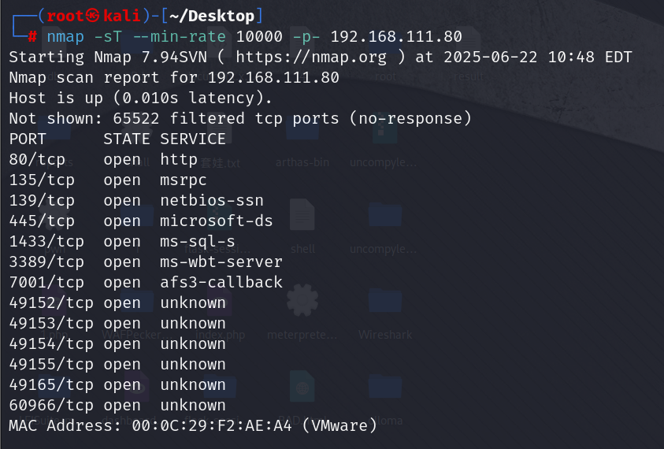Click the 80/tcp port entry
Screen dimensions: 664x449
pyautogui.click(x=37, y=159)
